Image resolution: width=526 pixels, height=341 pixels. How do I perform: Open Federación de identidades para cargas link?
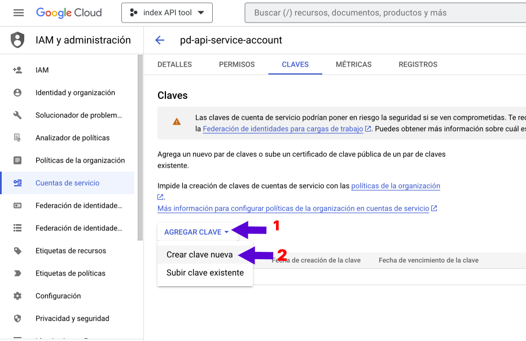pyautogui.click(x=283, y=129)
